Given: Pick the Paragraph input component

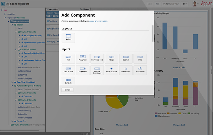Looking at the screenshot, I should click(x=83, y=59).
